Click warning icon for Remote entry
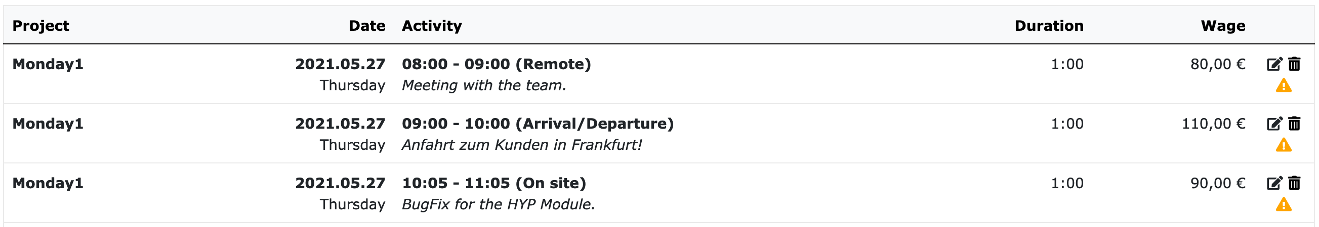Screen dimensions: 1319x227 point(1284,86)
